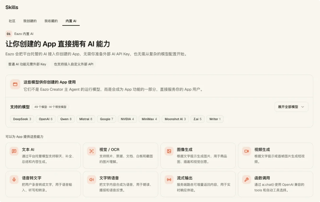Click the 视觉 / OCR card title

click(x=109, y=150)
